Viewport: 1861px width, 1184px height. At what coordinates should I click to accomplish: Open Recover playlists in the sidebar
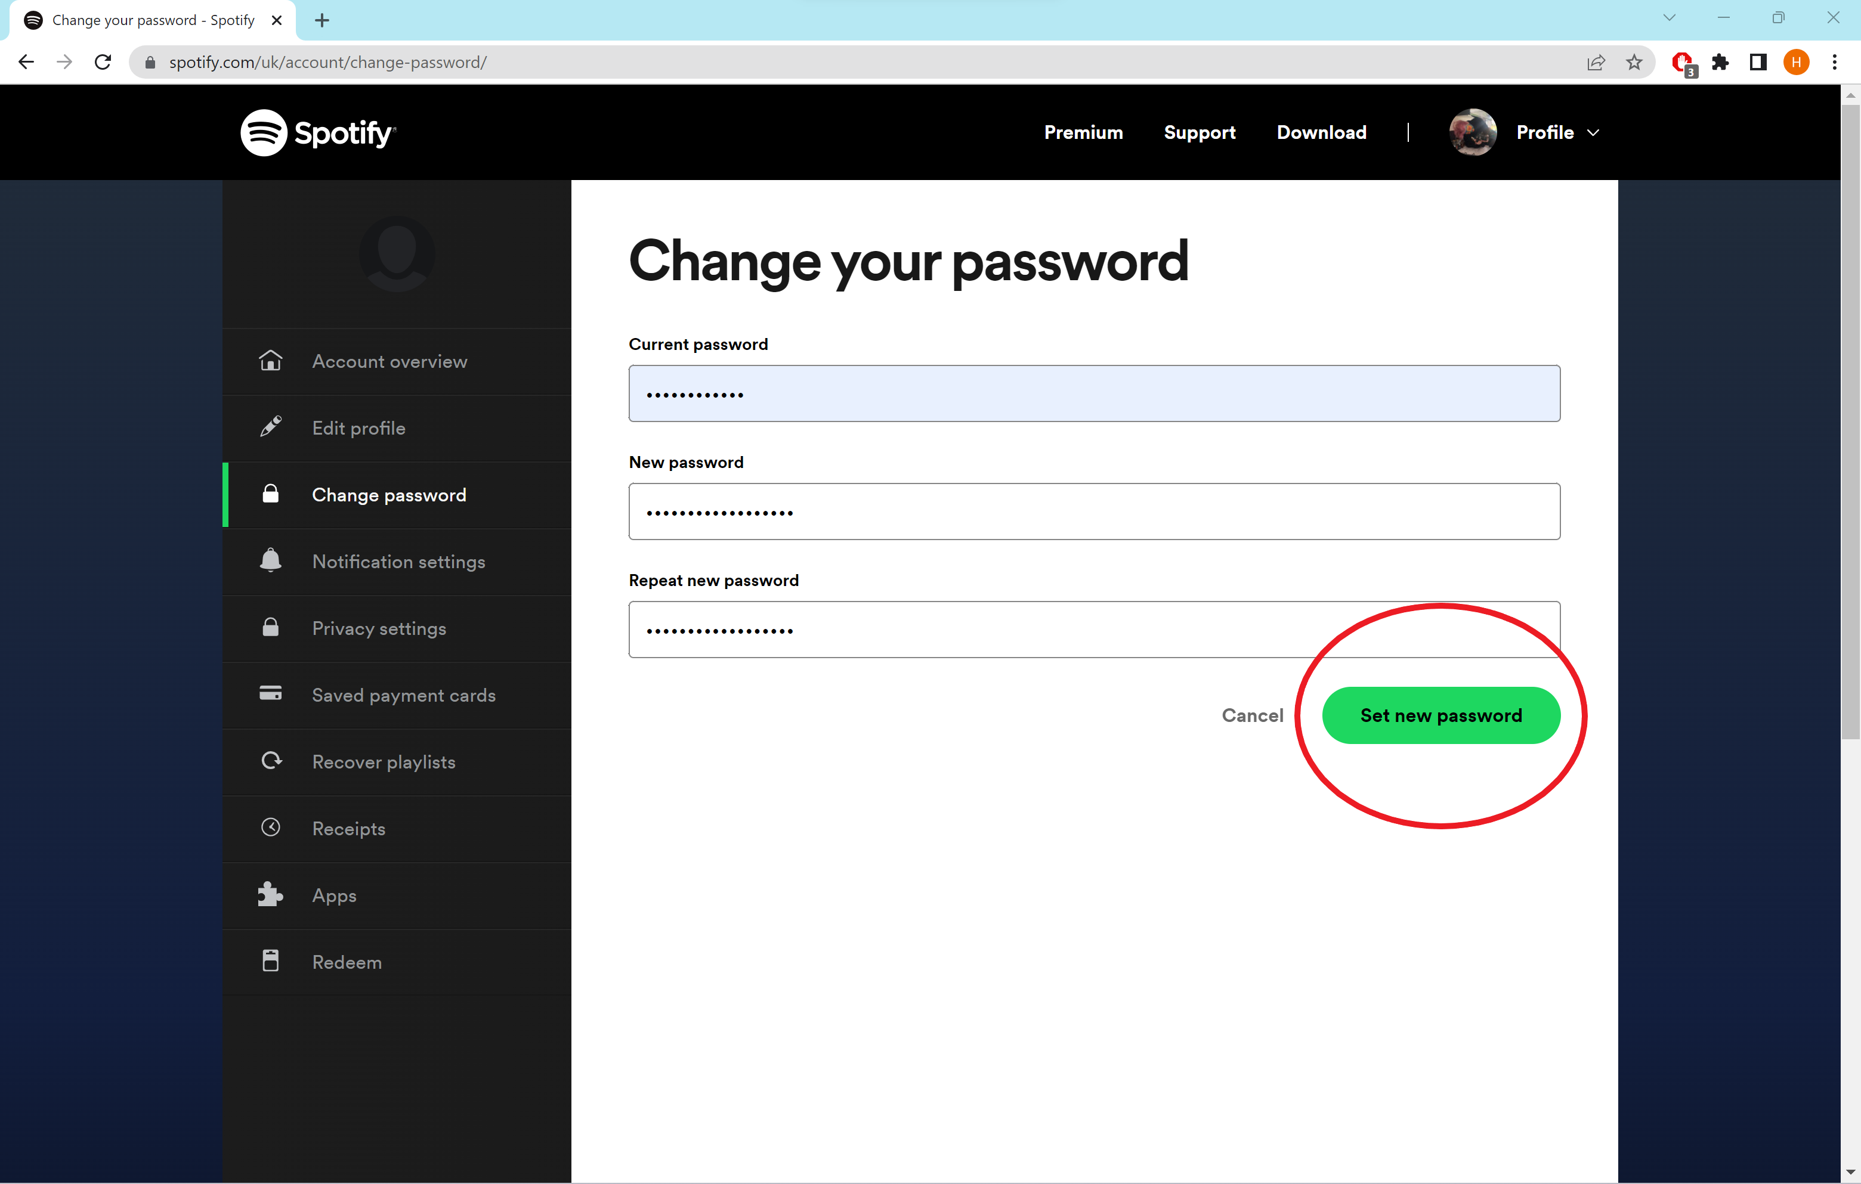click(x=397, y=761)
